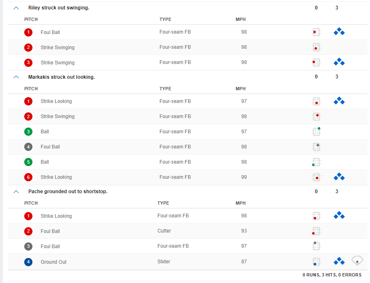
Task: Open the blue diamonds icon on Markakis's sixth pitch
Action: point(339,177)
